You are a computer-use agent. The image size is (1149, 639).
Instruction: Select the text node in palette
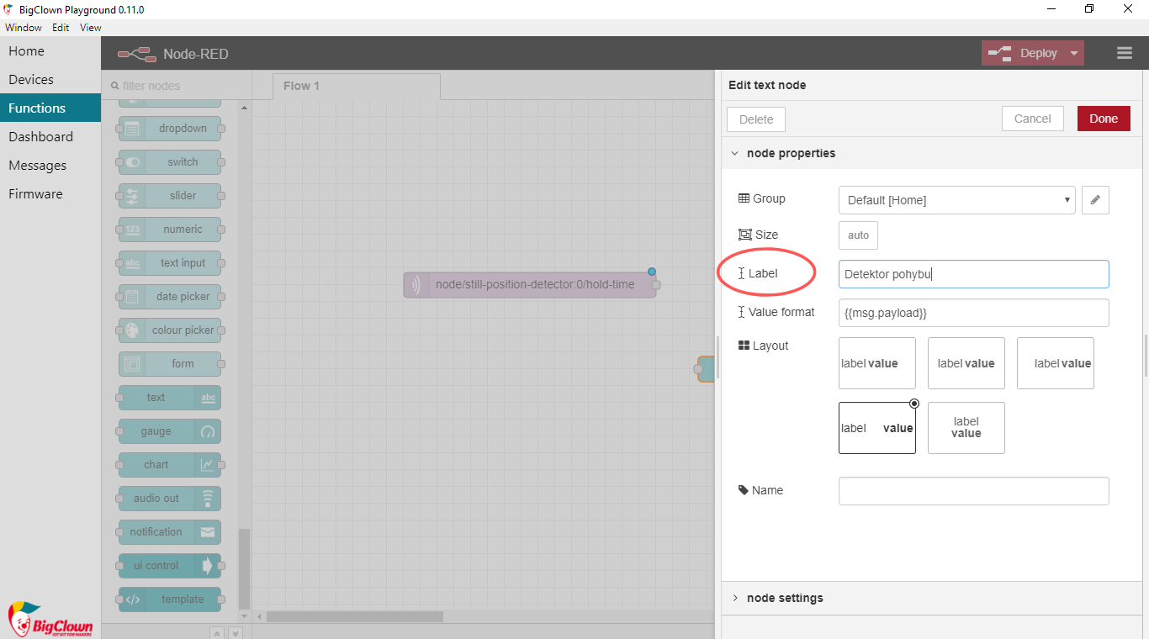pyautogui.click(x=170, y=398)
